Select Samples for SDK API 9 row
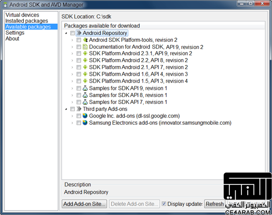The image size is (272, 215). [x=128, y=88]
